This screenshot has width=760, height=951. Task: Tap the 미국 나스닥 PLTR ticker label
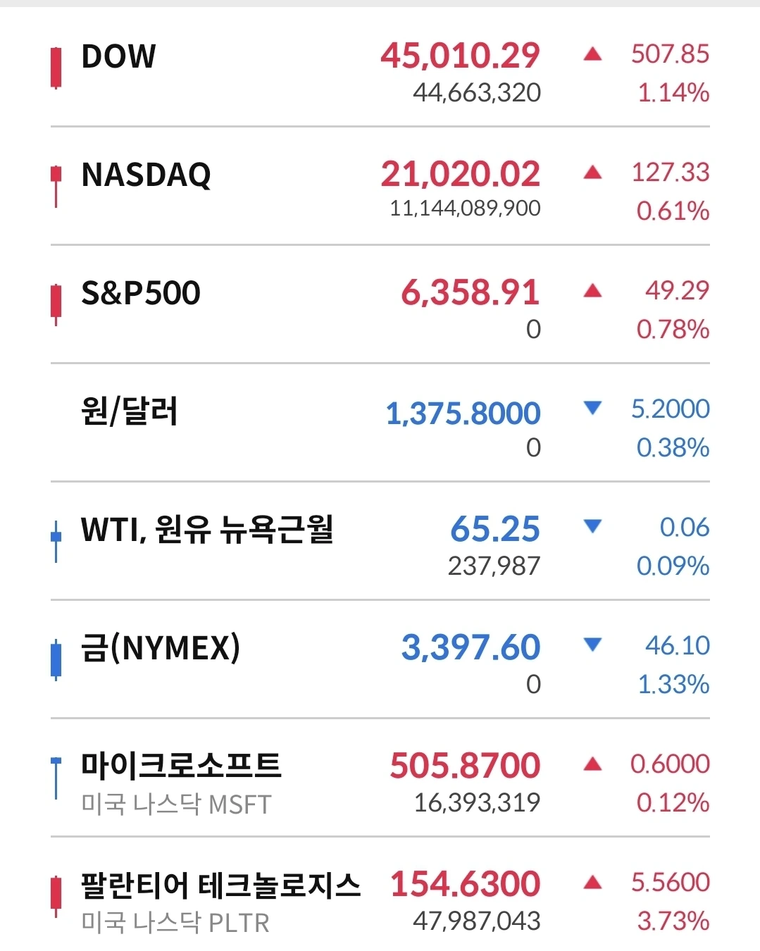[x=175, y=922]
